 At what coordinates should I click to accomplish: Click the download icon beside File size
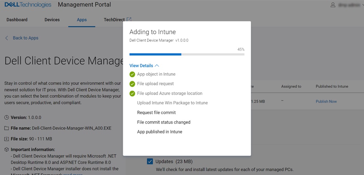7,139
